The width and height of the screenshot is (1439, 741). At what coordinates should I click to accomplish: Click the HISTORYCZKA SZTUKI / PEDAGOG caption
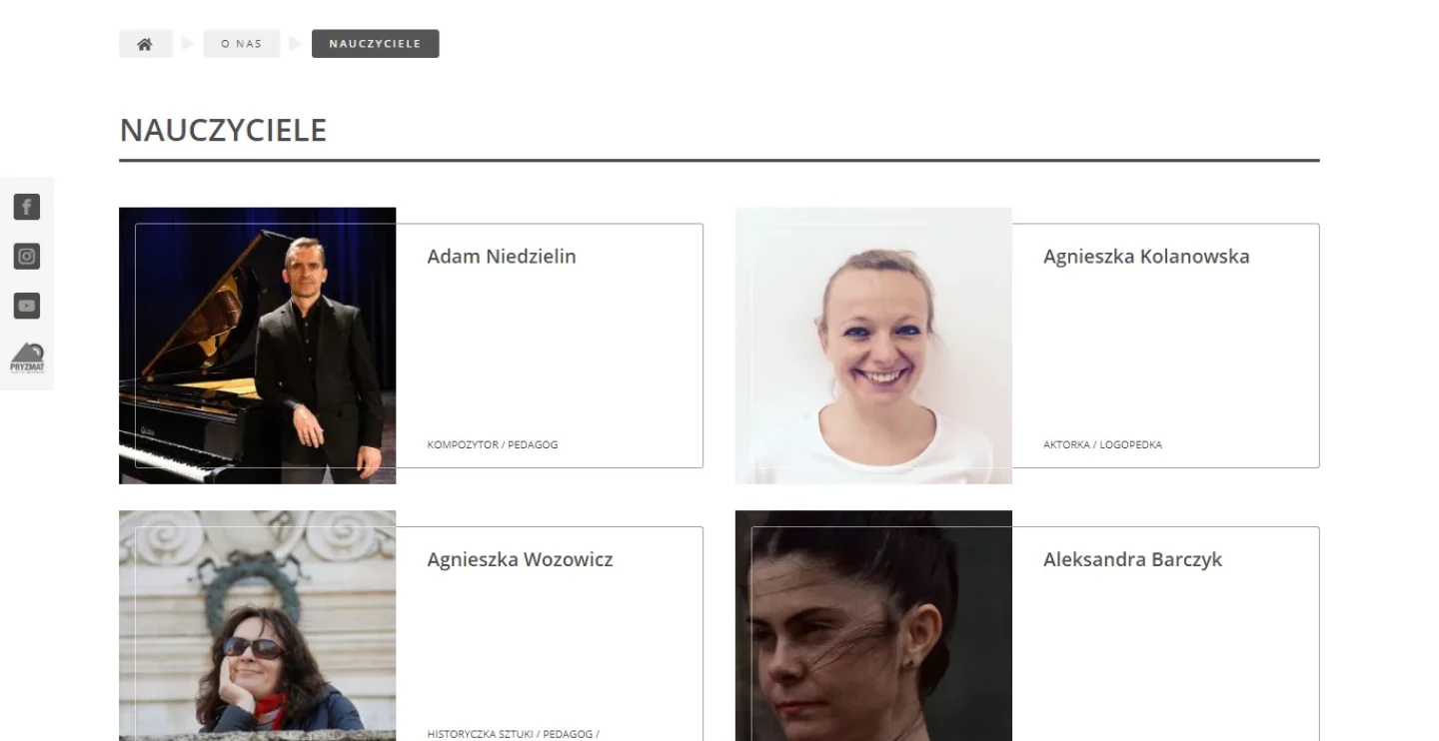click(x=513, y=734)
